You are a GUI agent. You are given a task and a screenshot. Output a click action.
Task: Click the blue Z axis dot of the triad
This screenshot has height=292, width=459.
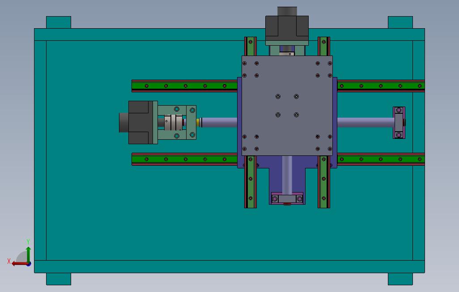(x=29, y=264)
